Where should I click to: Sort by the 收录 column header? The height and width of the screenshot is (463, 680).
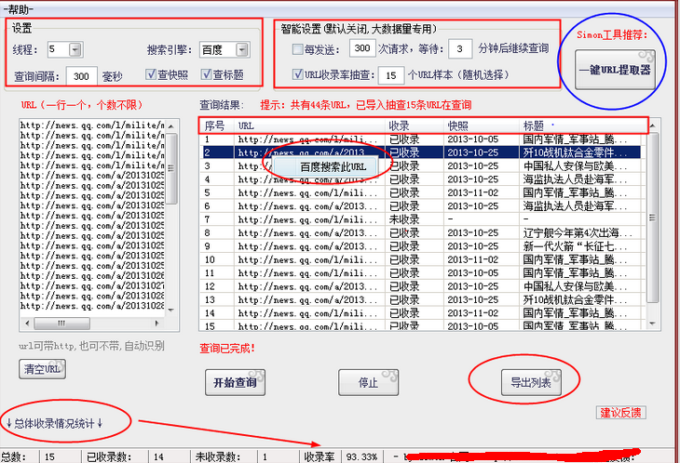(415, 126)
